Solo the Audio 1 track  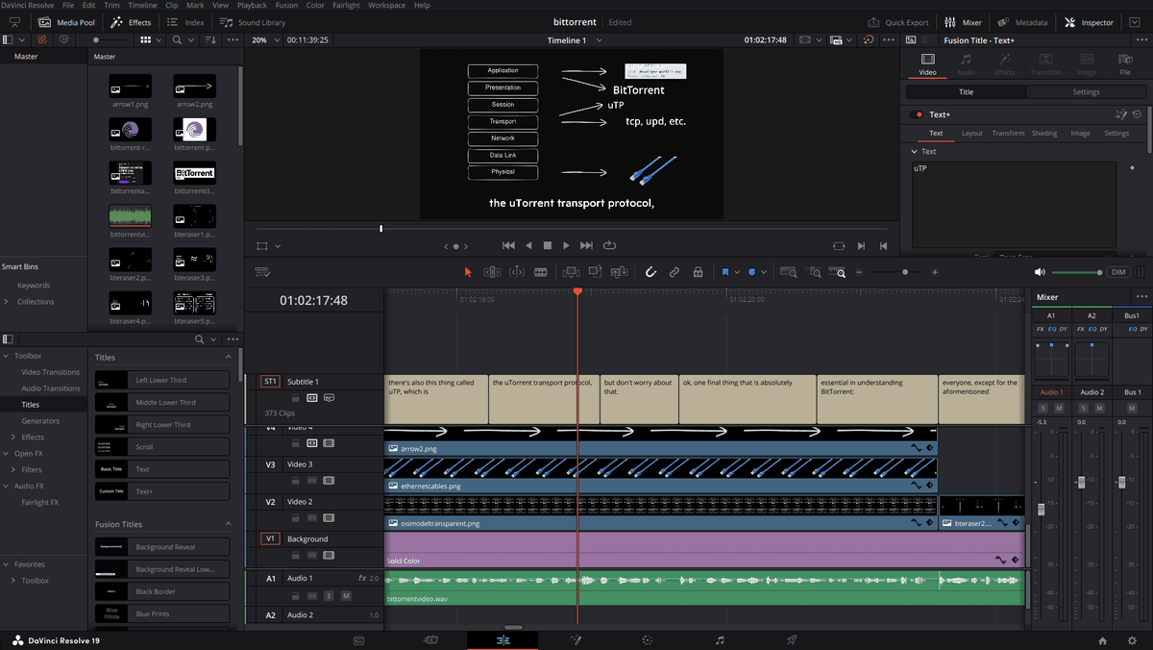(x=329, y=596)
